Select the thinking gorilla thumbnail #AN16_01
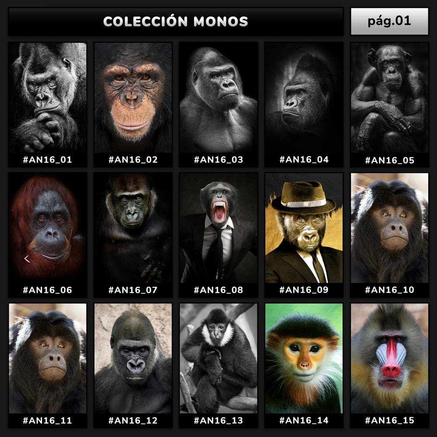The image size is (437, 437). [x=48, y=97]
